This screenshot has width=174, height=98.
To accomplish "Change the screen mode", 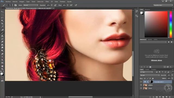I will (x=2, y=81).
